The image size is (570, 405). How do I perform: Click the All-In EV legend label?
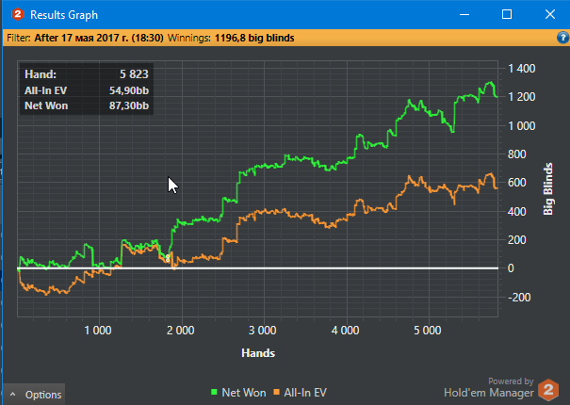[x=305, y=393]
